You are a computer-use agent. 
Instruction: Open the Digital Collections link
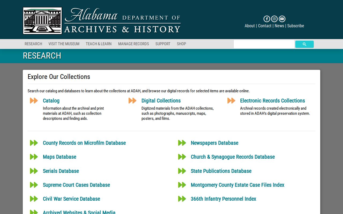tap(161, 101)
